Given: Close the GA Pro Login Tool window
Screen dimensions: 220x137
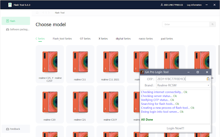Looking at the screenshot, I should coord(207,72).
